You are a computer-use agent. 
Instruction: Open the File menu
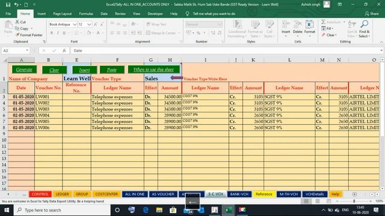(x=8, y=14)
